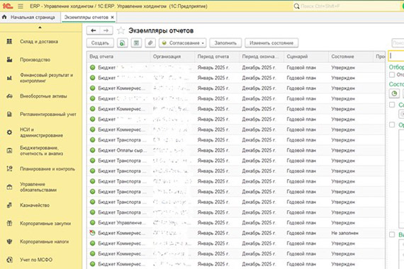
Task: Click the spreadsheet icon button in toolbar
Action: (136, 43)
